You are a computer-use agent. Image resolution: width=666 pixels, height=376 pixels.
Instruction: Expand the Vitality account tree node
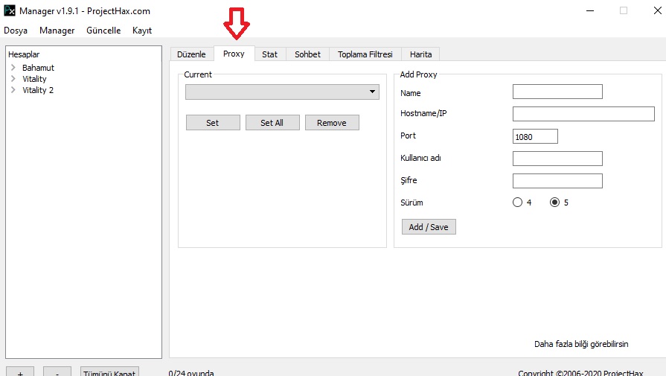click(x=13, y=79)
